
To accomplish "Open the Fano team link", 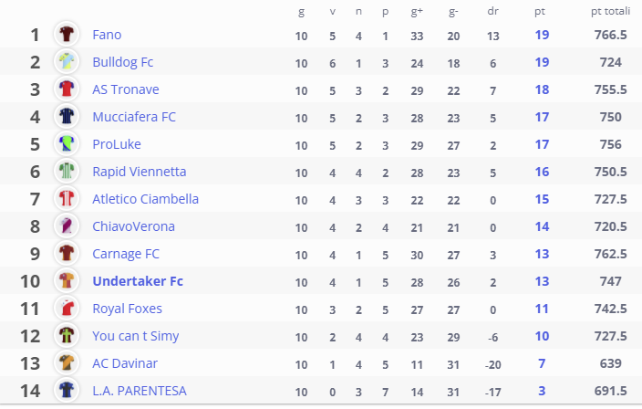I will tap(107, 35).
